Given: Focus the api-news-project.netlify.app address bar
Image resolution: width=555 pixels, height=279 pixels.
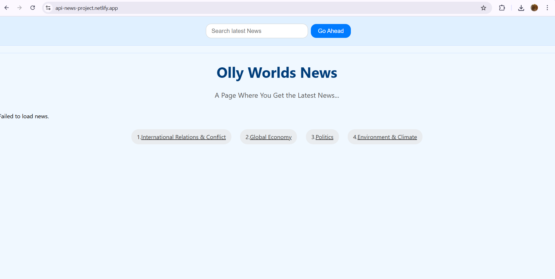Looking at the screenshot, I should (x=232, y=8).
